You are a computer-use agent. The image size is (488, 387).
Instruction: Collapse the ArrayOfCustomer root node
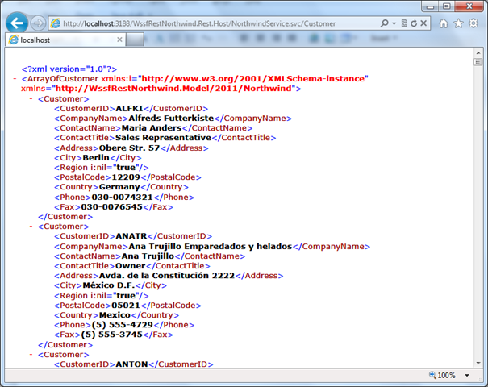point(15,79)
